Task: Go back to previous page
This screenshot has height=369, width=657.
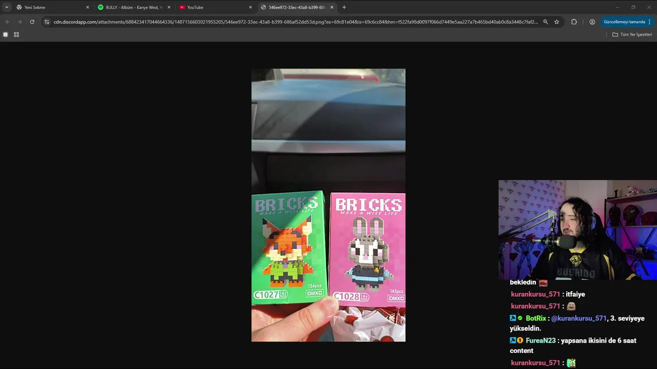Action: pos(7,22)
